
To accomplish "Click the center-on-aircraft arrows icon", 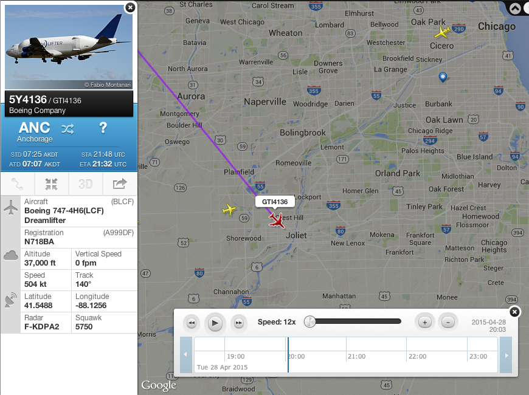I will pos(51,184).
